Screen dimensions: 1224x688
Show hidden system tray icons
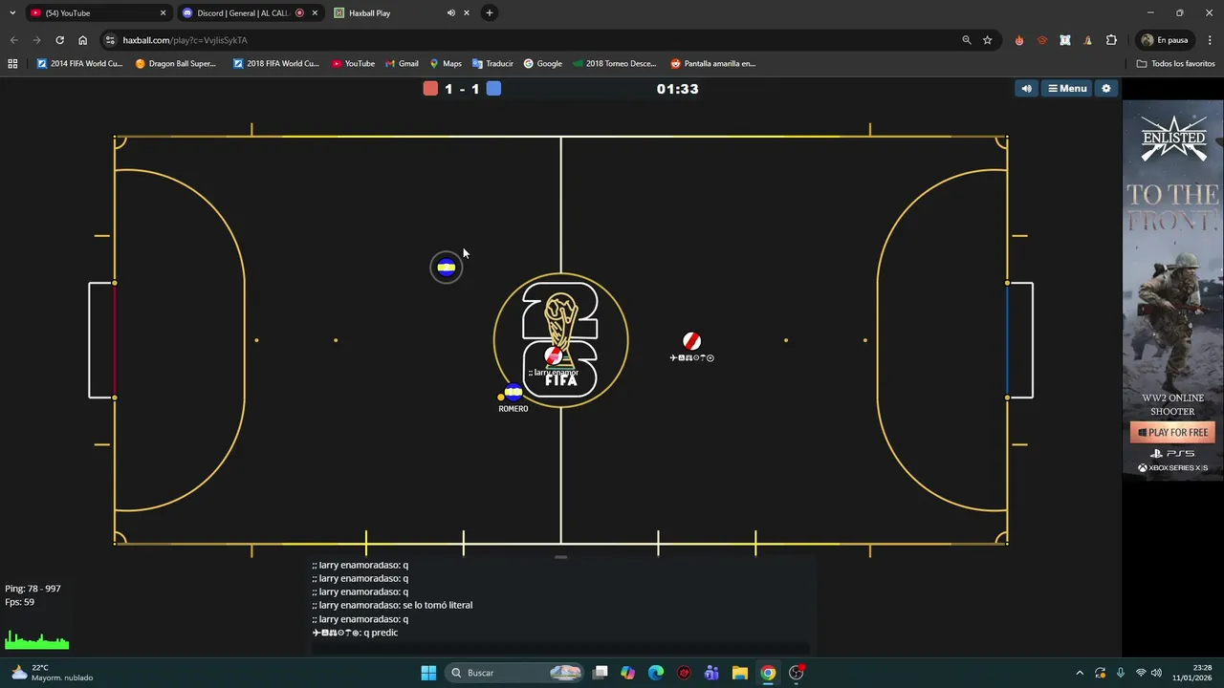click(1080, 673)
